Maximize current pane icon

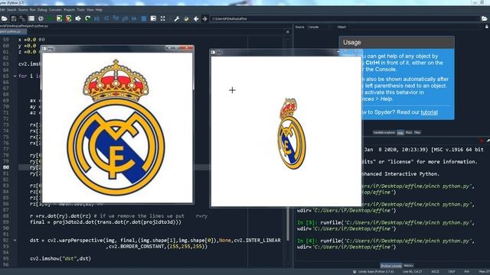153,18
